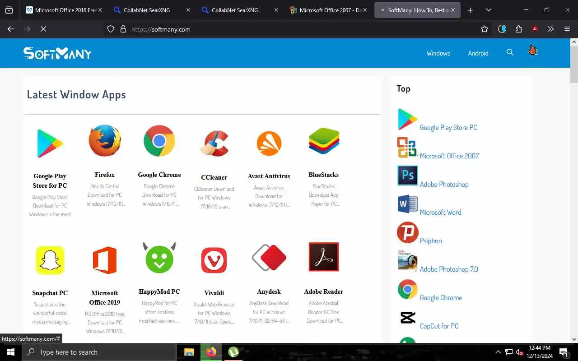Screen dimensions: 578x361
Task: Open the Adobe Photoshop link
Action: click(x=444, y=184)
